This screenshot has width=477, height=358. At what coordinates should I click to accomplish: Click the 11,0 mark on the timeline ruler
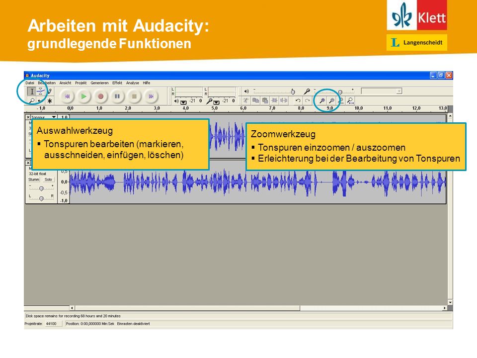(387, 108)
